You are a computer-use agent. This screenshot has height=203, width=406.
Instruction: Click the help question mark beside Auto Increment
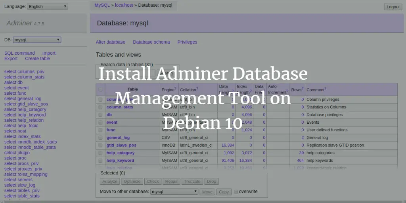287,91
